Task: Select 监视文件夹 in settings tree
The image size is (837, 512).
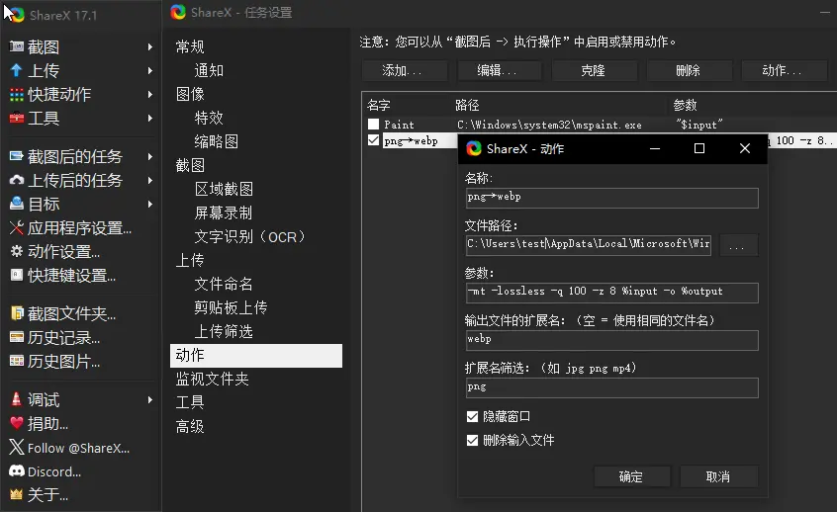Action: (x=213, y=379)
